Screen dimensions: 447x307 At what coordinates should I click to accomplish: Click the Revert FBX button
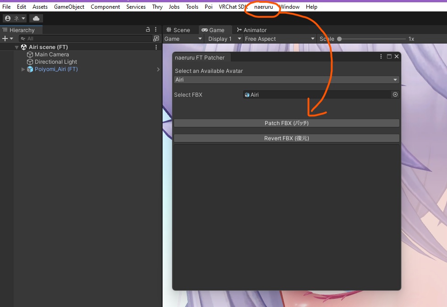(286, 138)
